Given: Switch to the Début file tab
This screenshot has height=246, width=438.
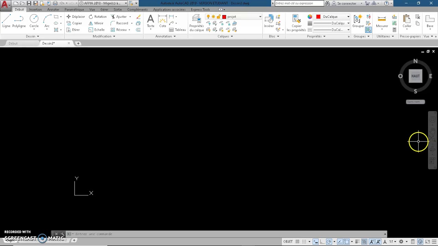Looking at the screenshot, I should (x=13, y=43).
